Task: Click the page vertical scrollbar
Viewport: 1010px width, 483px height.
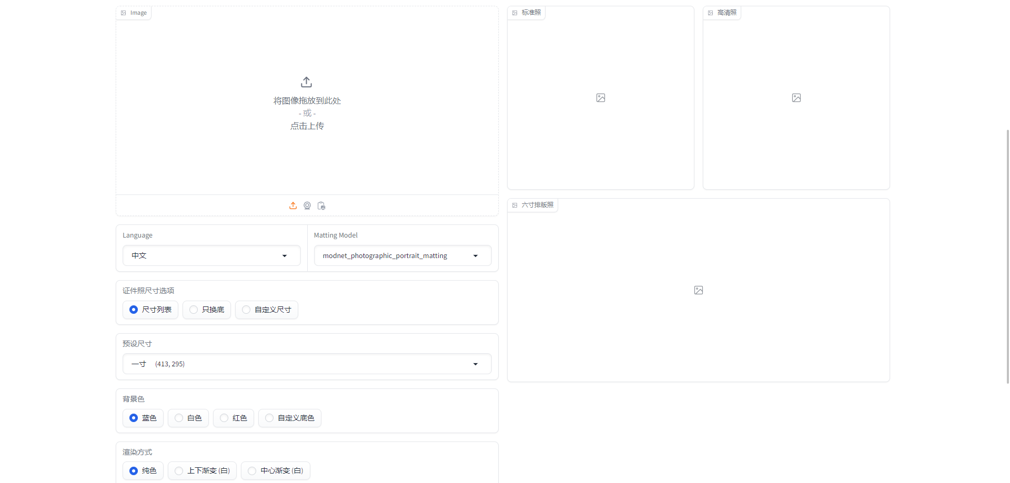Action: click(x=1007, y=256)
